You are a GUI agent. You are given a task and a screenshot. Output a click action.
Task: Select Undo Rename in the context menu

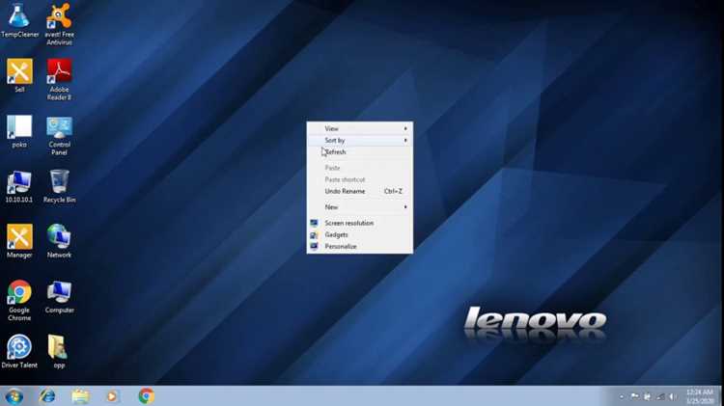pos(360,191)
